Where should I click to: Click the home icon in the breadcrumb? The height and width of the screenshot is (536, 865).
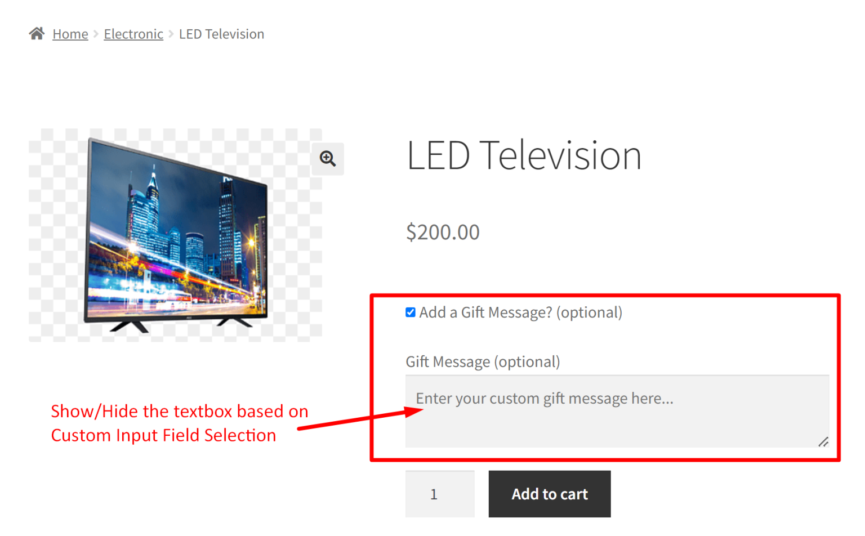pos(36,33)
